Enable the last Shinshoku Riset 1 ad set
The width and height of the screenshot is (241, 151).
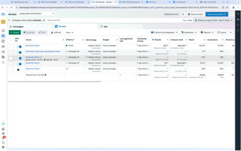[x=19, y=70]
